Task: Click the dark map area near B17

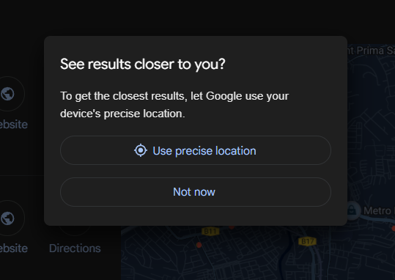Action: 277,262
